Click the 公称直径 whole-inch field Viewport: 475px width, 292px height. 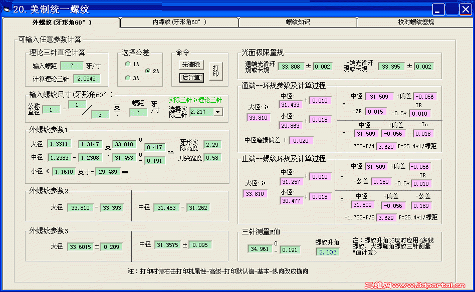point(51,110)
